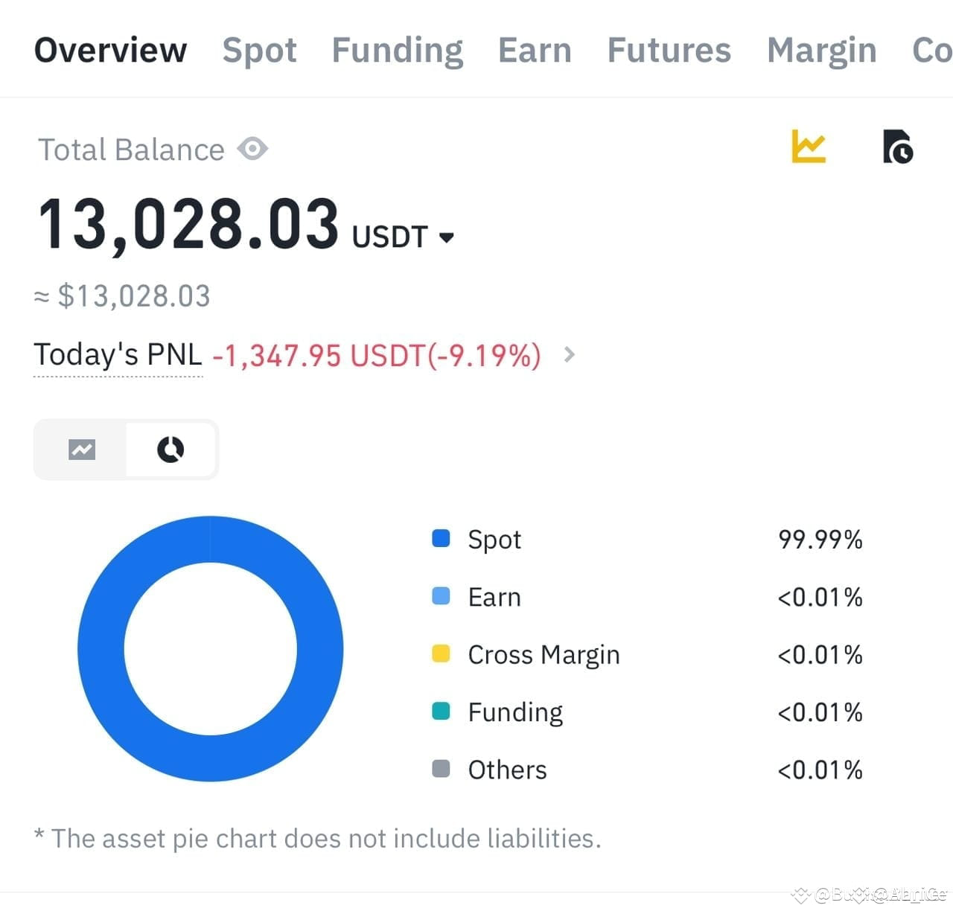Screen dimensions: 953x911
Task: Switch to line chart view icon
Action: [x=82, y=450]
